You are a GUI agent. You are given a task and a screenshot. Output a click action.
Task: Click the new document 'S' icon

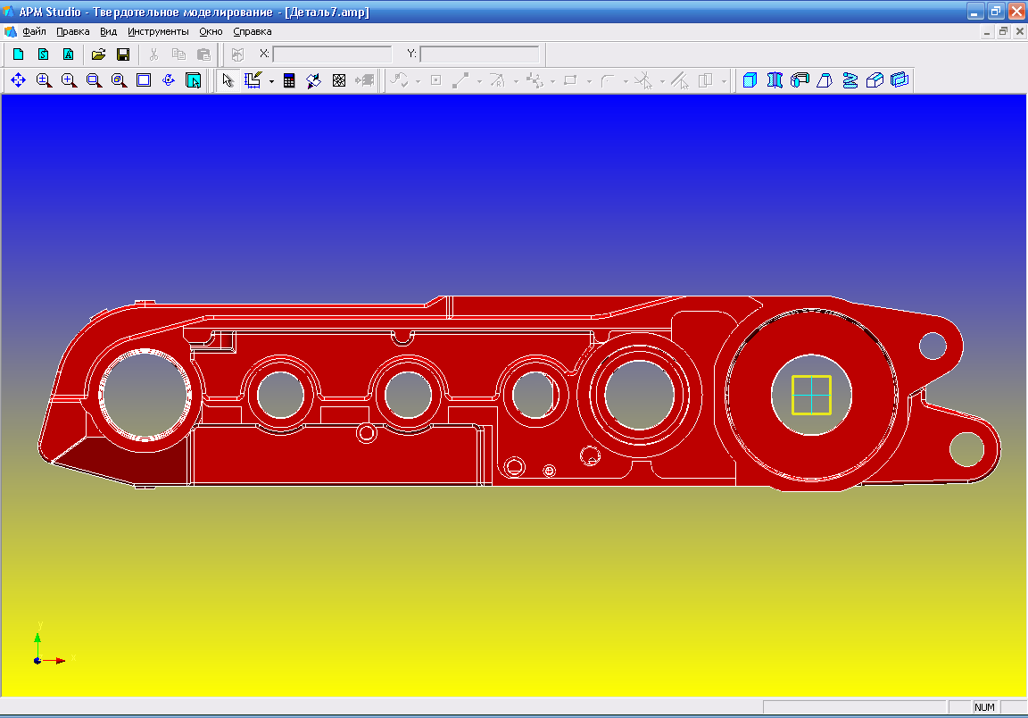(x=43, y=54)
